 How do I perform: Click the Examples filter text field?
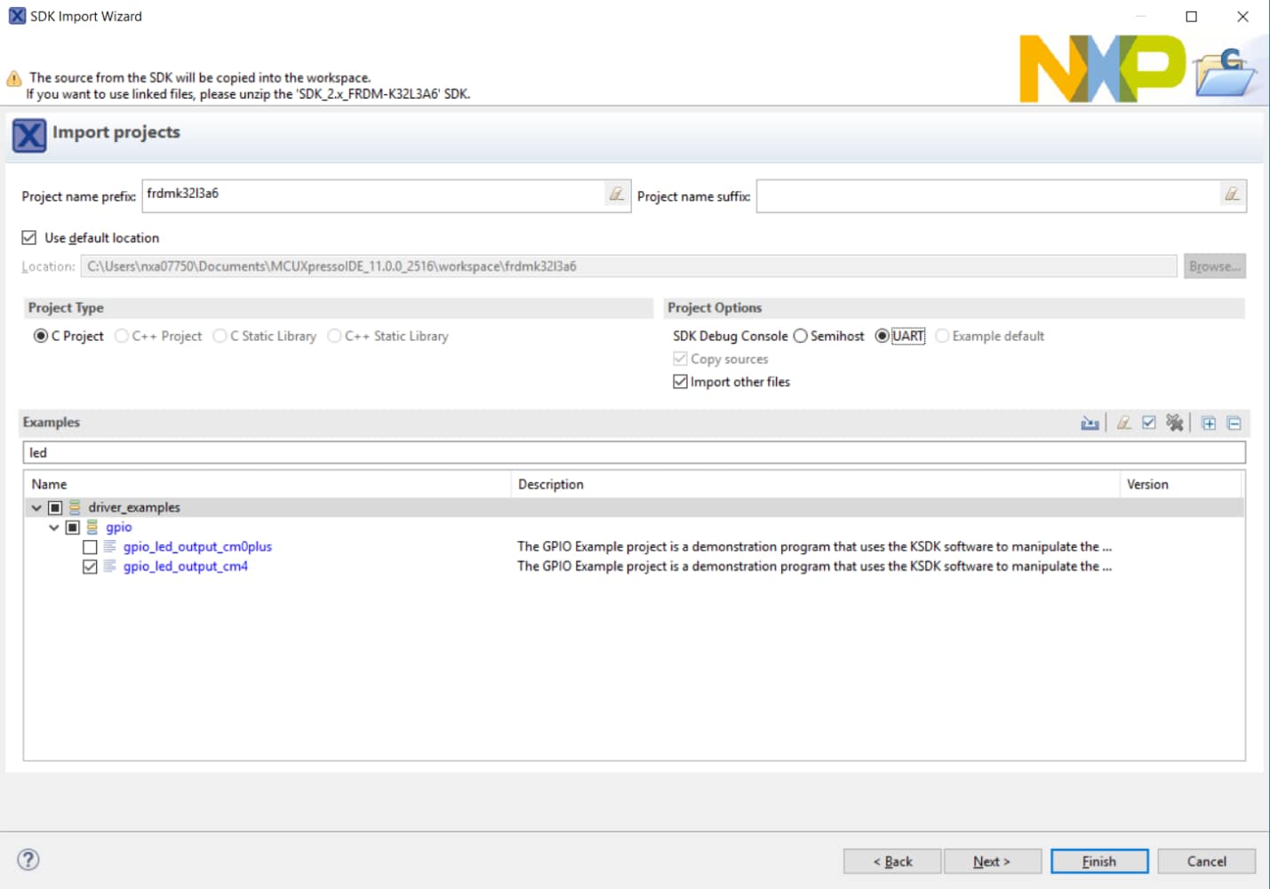[x=634, y=453]
